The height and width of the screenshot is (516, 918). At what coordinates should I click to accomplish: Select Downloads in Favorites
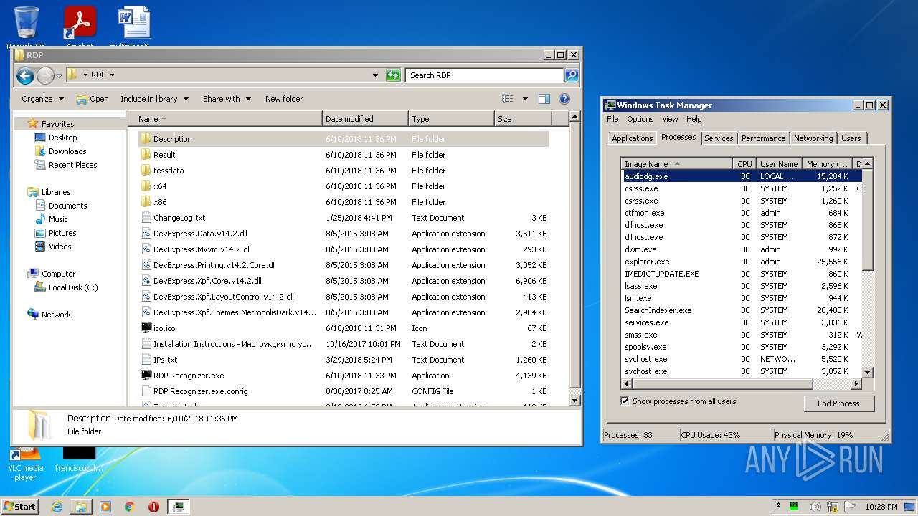point(67,151)
